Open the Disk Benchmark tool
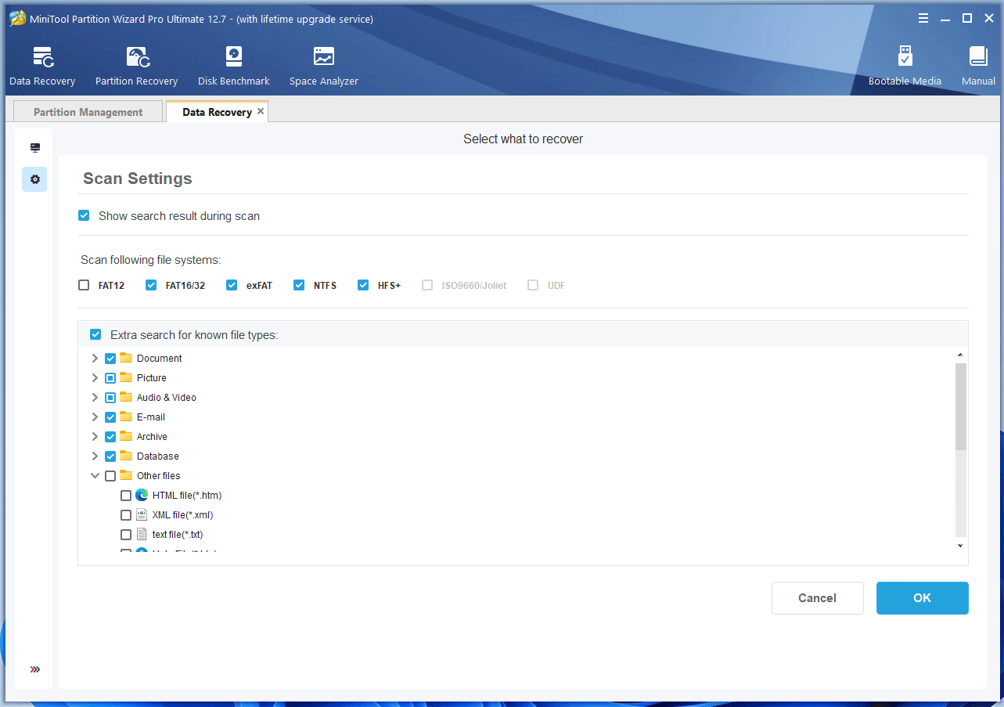The image size is (1004, 707). click(233, 67)
